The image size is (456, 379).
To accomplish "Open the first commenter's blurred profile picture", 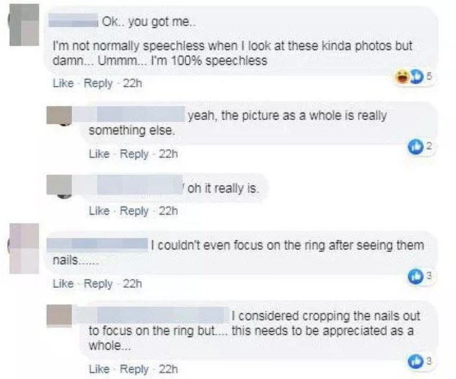I will coord(24,25).
